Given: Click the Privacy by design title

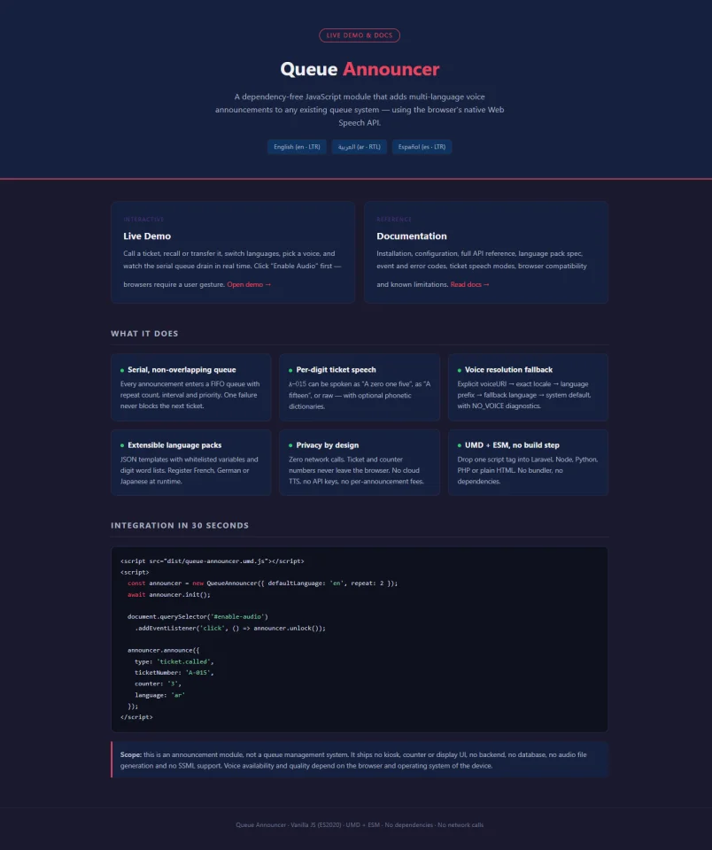Looking at the screenshot, I should coord(327,445).
